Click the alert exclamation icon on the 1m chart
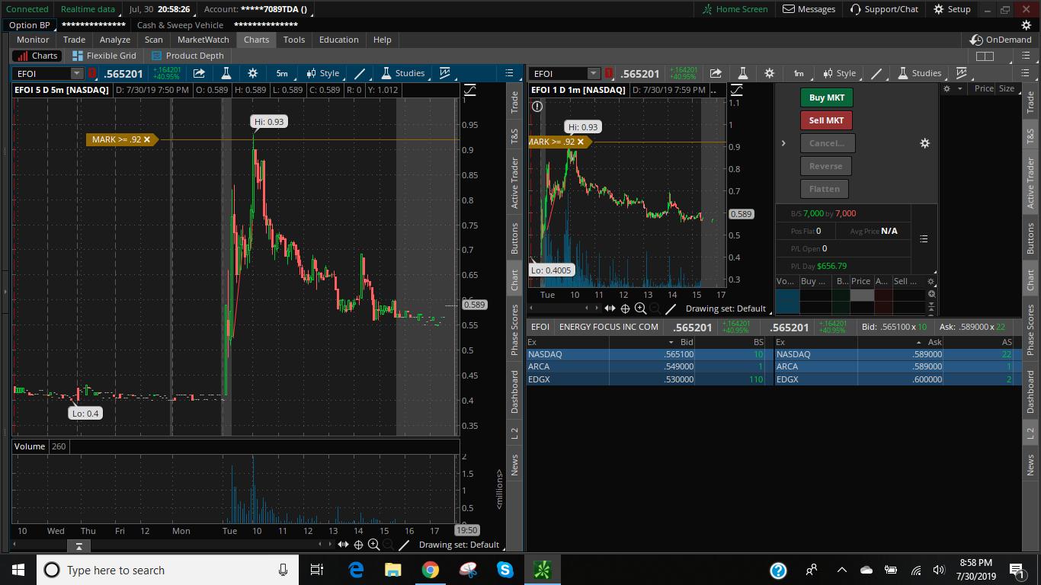 (x=537, y=107)
